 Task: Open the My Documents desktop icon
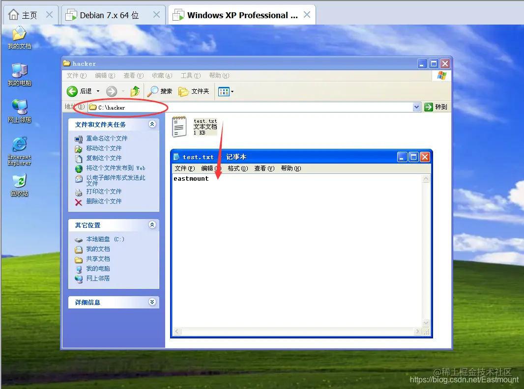[19, 38]
